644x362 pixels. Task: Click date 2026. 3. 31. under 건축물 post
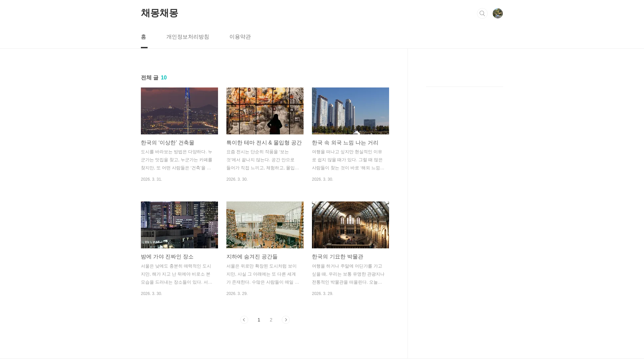[152, 179]
